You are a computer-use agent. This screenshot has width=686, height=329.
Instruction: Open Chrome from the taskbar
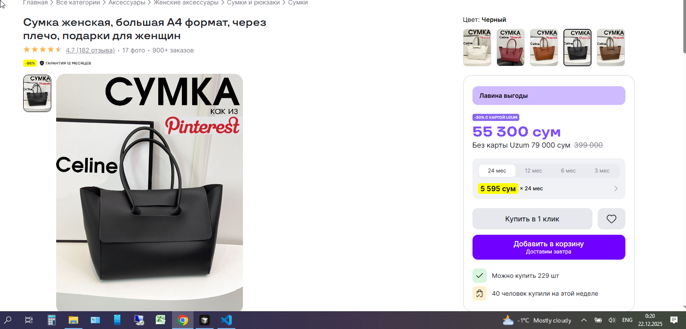point(182,320)
